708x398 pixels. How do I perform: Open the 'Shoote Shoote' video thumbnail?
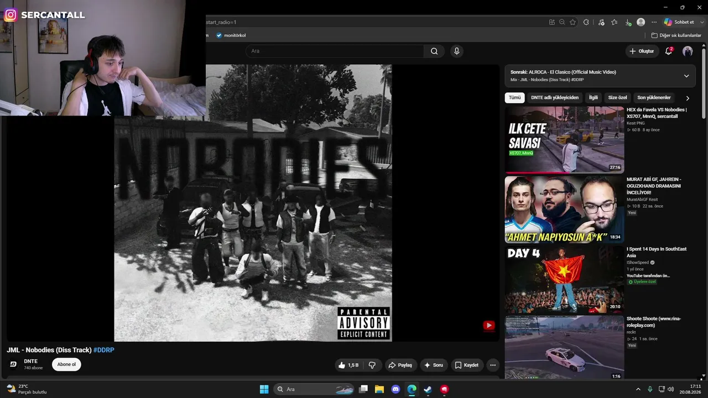pos(564,348)
